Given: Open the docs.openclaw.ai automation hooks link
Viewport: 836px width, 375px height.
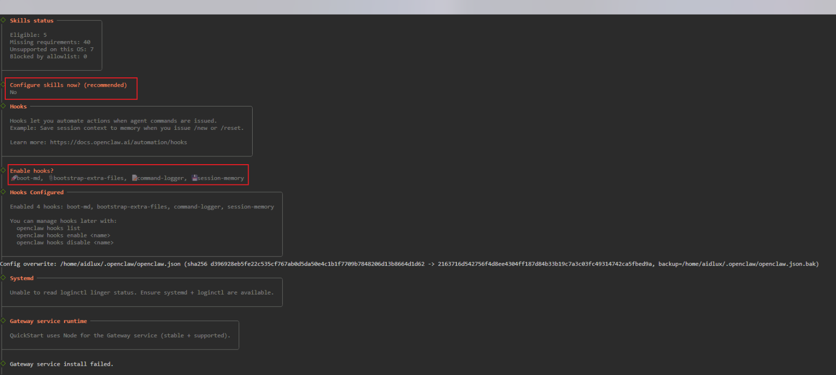Looking at the screenshot, I should pyautogui.click(x=119, y=142).
